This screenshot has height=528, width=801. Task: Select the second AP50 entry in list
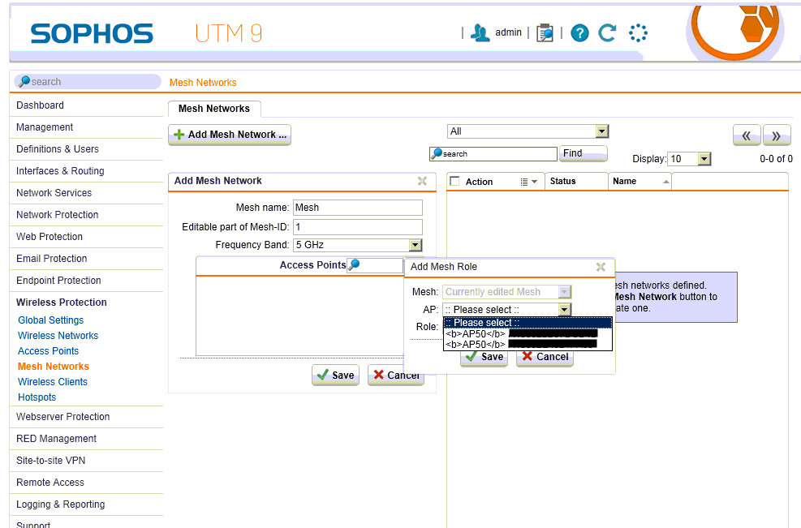(528, 344)
